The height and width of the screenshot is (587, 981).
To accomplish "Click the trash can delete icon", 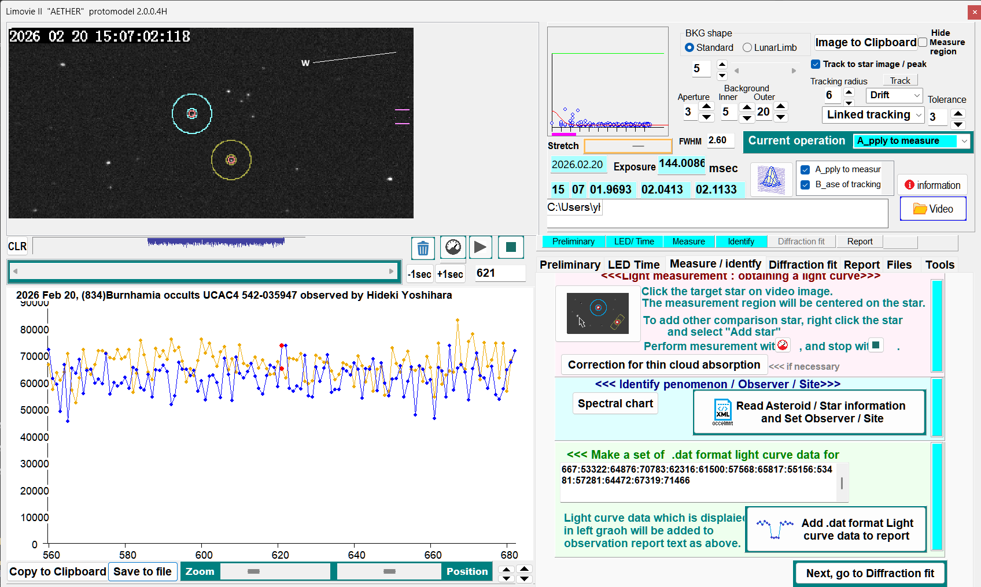I will 423,248.
